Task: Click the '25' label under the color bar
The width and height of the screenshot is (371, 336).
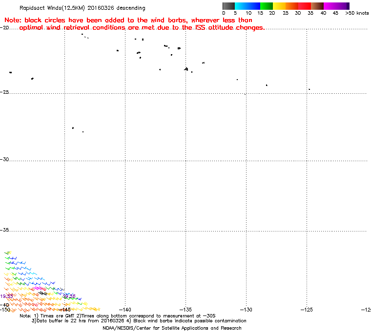Action: click(x=286, y=13)
